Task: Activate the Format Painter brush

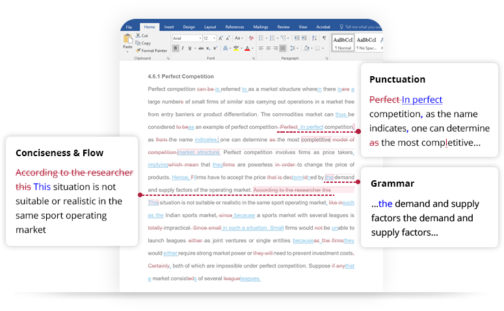Action: point(152,51)
